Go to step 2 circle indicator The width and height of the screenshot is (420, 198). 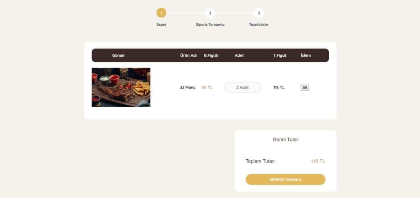pyautogui.click(x=210, y=13)
